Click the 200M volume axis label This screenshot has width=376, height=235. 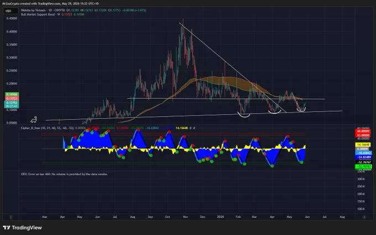tap(361, 194)
